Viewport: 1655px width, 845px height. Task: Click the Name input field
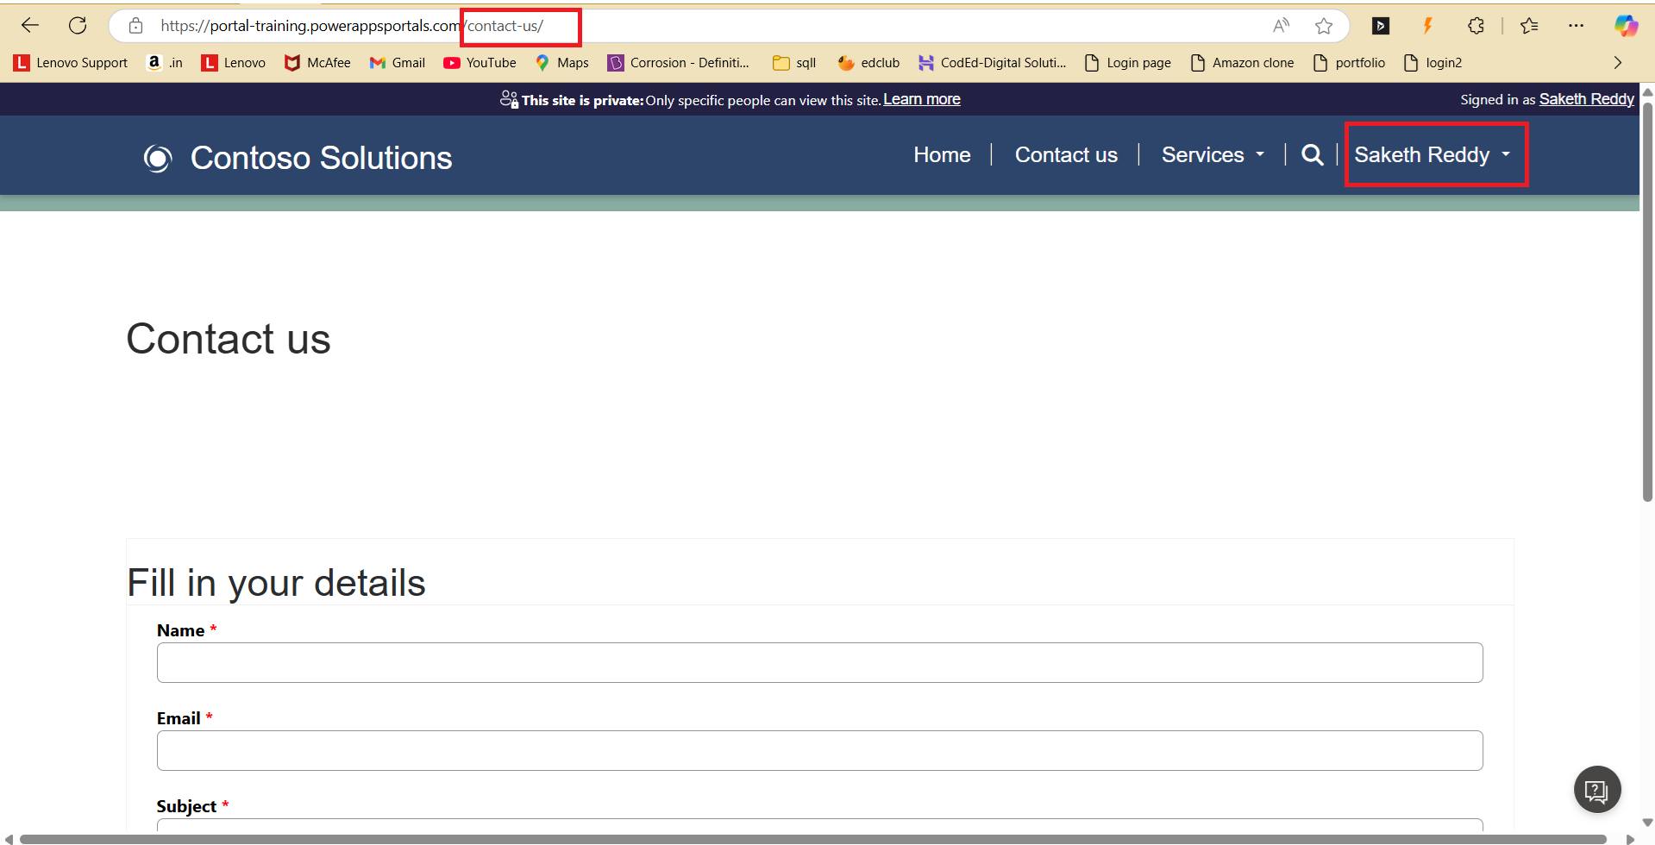tap(819, 662)
